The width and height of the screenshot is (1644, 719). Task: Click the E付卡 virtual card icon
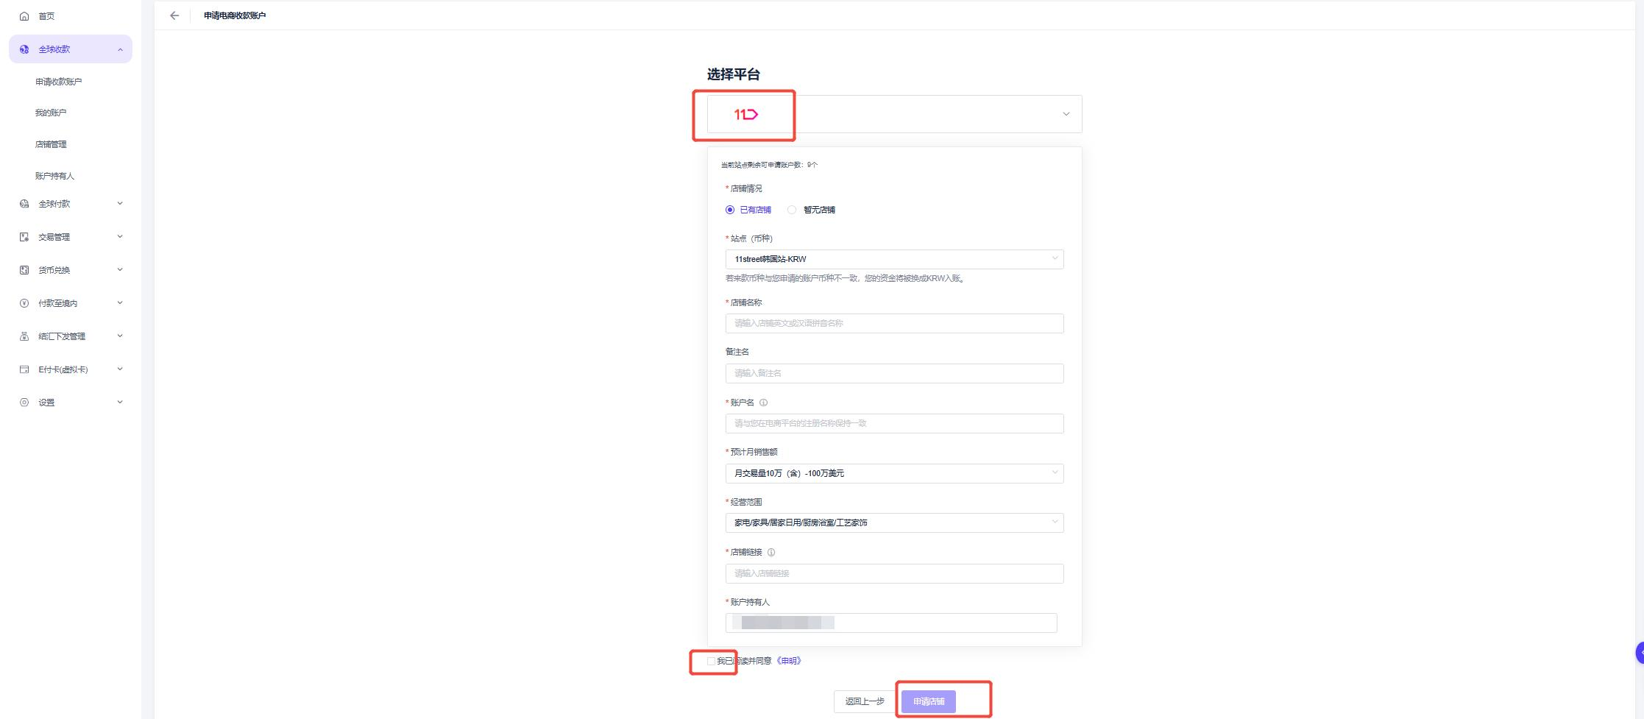pos(24,369)
